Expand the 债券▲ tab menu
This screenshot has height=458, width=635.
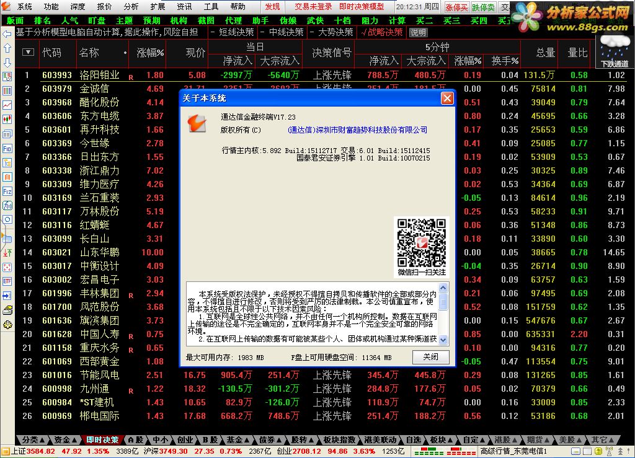270,440
